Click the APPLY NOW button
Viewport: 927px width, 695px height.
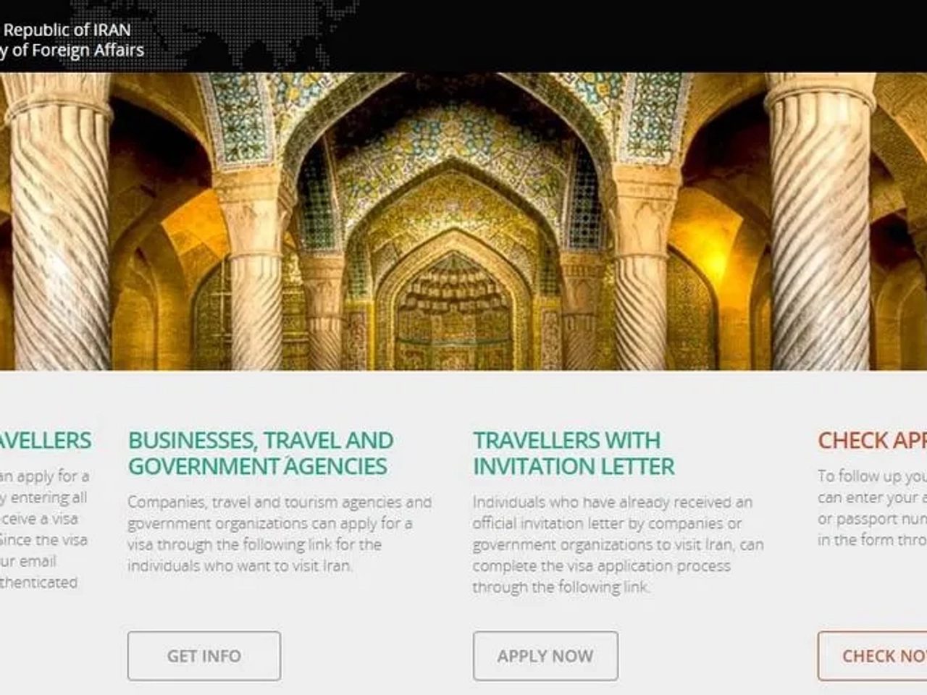(545, 656)
